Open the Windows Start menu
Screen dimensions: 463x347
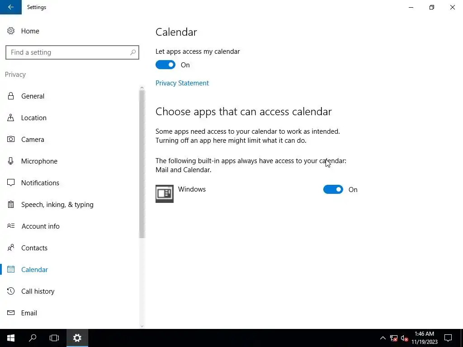(x=11, y=338)
